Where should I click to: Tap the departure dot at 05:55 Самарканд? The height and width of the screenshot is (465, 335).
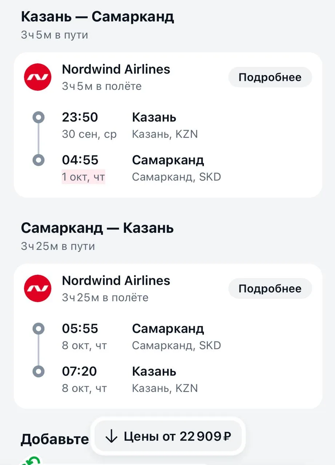[39, 329]
